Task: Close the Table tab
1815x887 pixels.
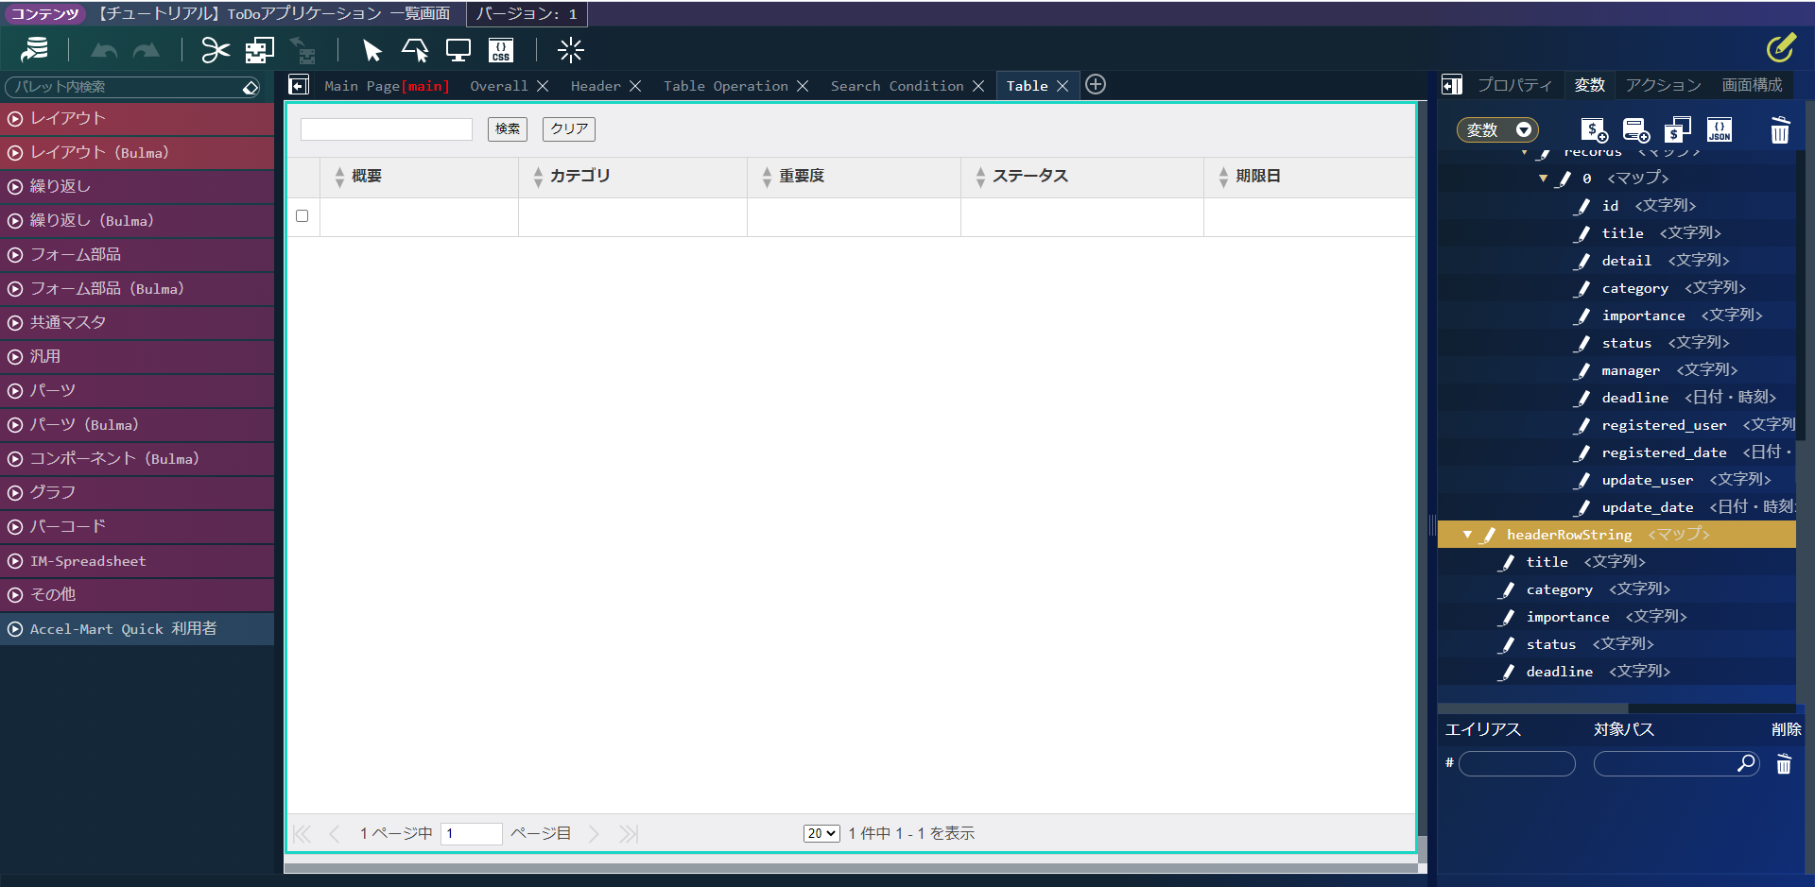Action: click(x=1063, y=86)
